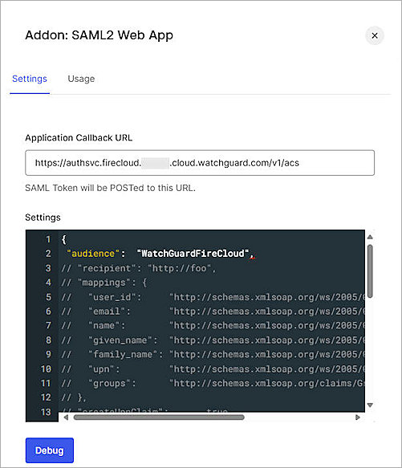The image size is (402, 468).
Task: Open the Usage tab
Action: [x=81, y=79]
